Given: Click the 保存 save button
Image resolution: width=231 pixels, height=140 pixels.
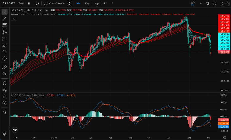Looking at the screenshot, I should [x=193, y=3].
